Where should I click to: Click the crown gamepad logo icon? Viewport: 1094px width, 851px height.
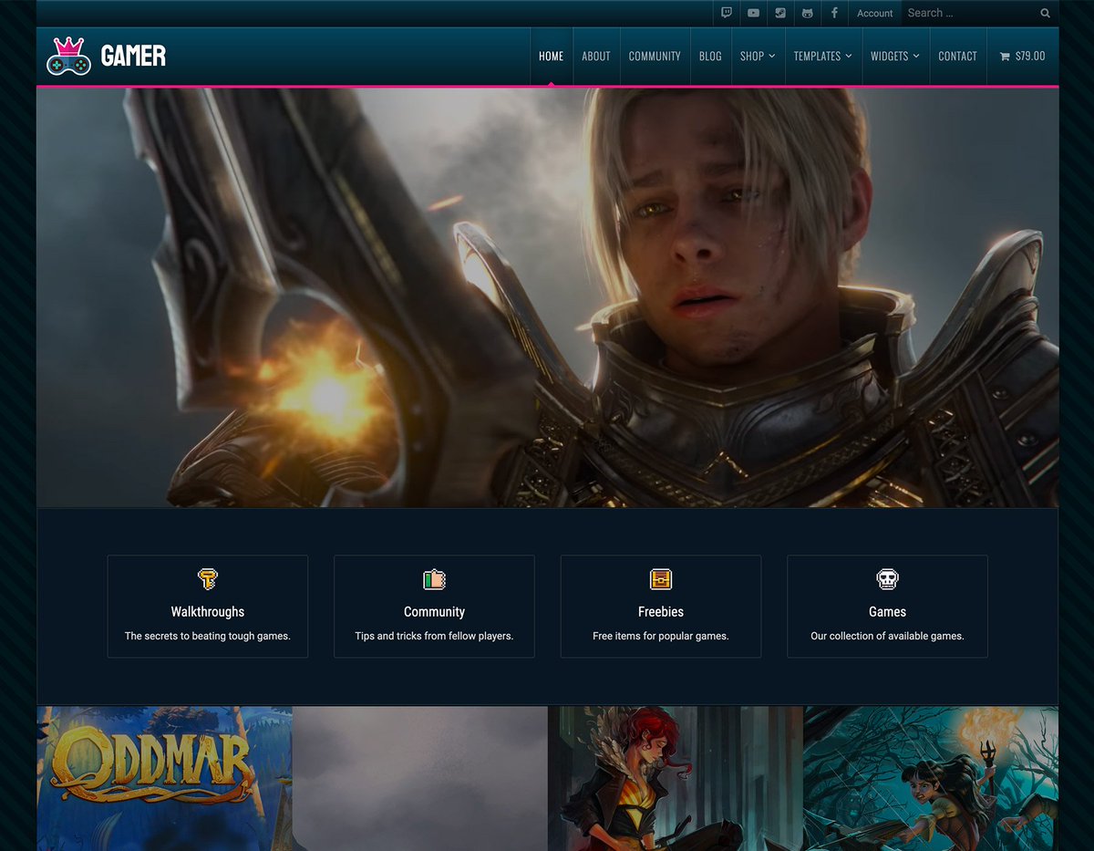click(69, 56)
